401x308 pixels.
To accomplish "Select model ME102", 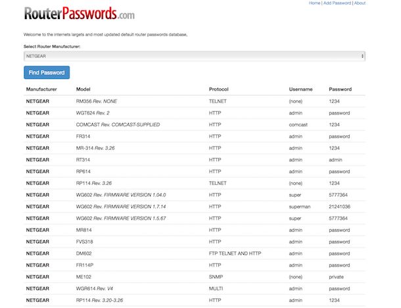I will (83, 277).
